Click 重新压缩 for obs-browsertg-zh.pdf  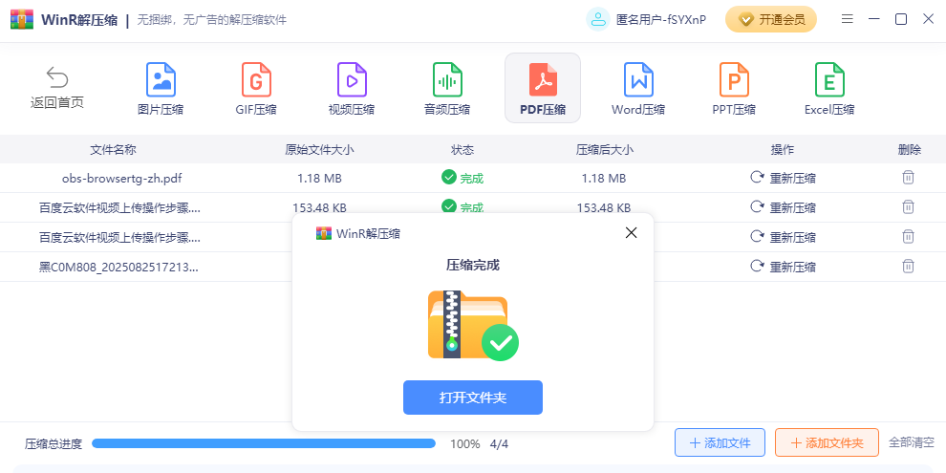point(783,178)
